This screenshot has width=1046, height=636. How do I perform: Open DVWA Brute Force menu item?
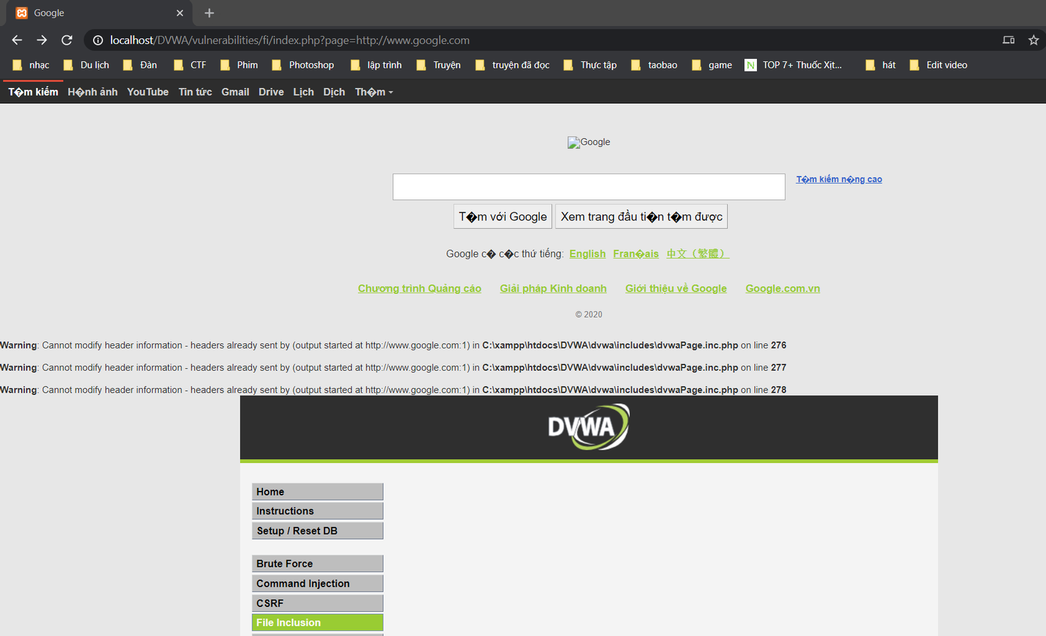[318, 564]
